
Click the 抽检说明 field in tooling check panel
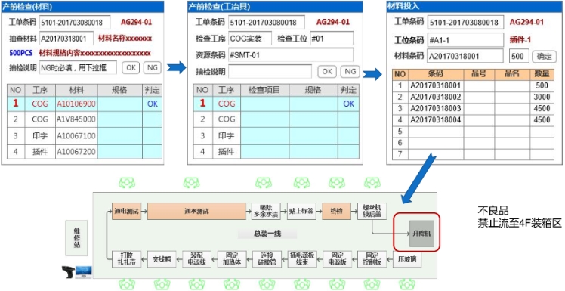coord(270,71)
